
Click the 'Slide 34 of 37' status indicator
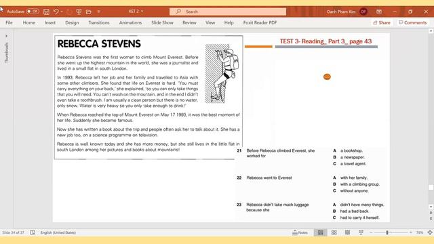tap(13, 232)
